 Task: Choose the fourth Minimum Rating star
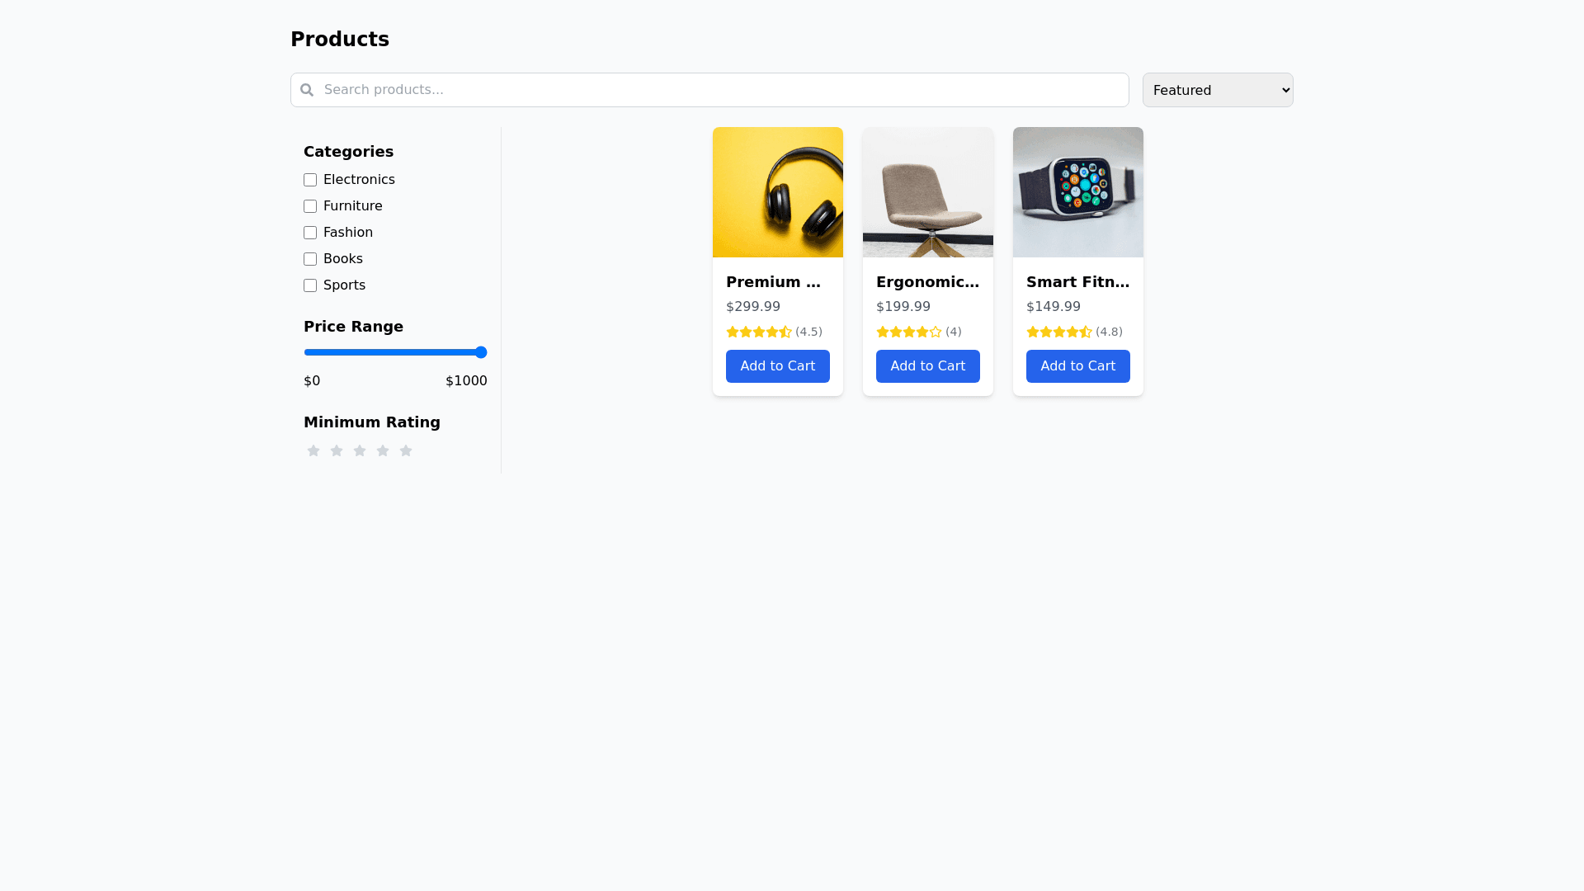[x=383, y=450]
